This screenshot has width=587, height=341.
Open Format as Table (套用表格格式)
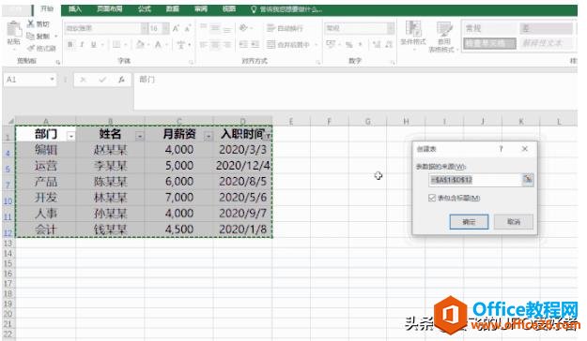click(444, 37)
